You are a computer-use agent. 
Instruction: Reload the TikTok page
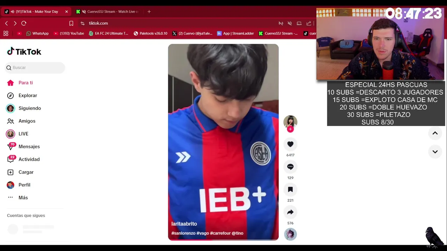(24, 23)
